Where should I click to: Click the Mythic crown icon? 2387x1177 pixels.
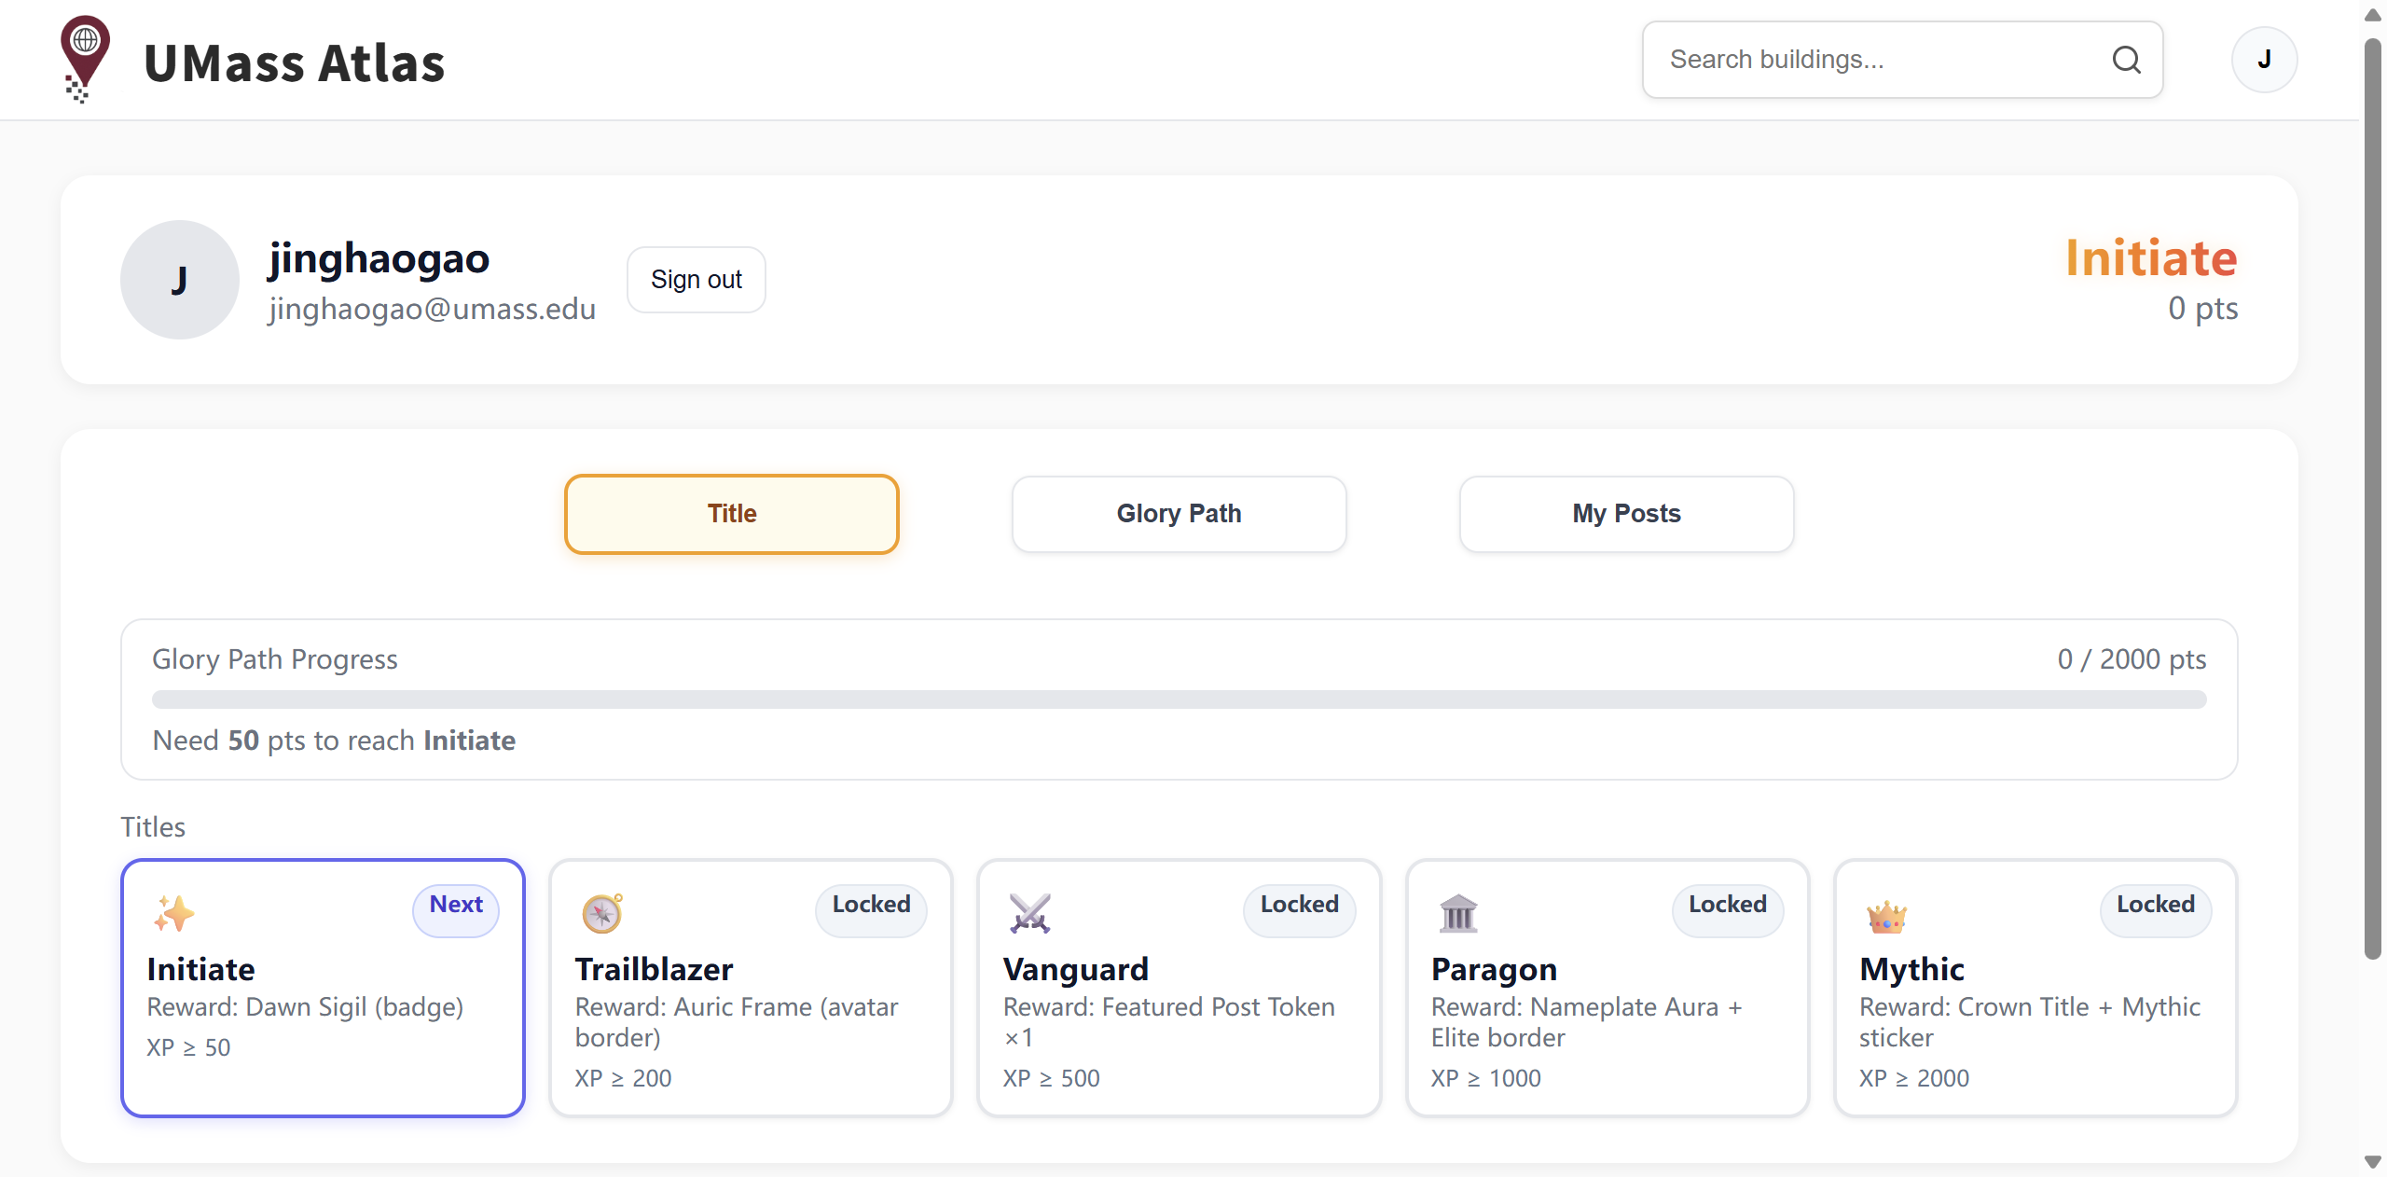pos(1886,916)
